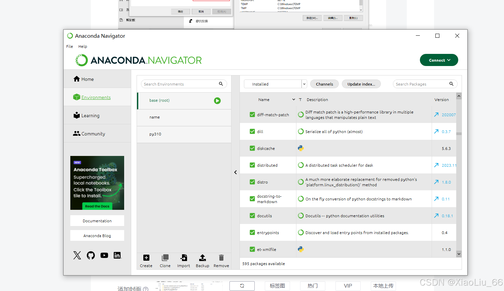Open the Community section

pyautogui.click(x=97, y=133)
